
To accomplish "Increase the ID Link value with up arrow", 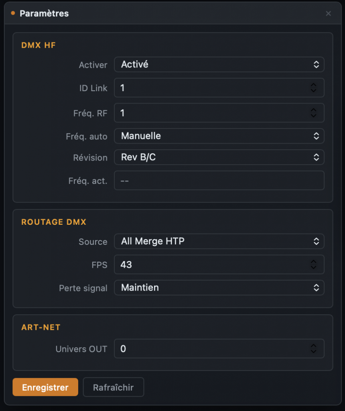I will pyautogui.click(x=313, y=85).
